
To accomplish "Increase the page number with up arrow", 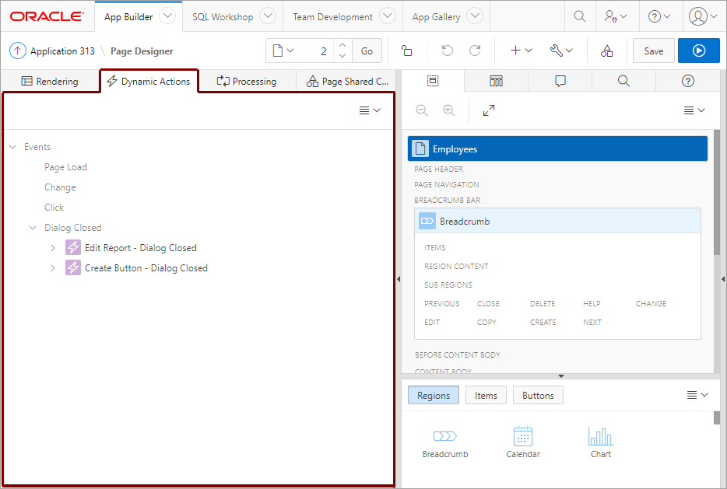I will point(342,45).
